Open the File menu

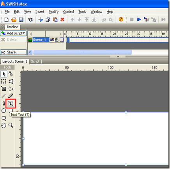(7, 12)
